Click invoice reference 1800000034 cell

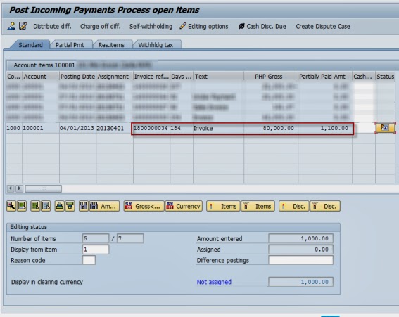pyautogui.click(x=152, y=128)
